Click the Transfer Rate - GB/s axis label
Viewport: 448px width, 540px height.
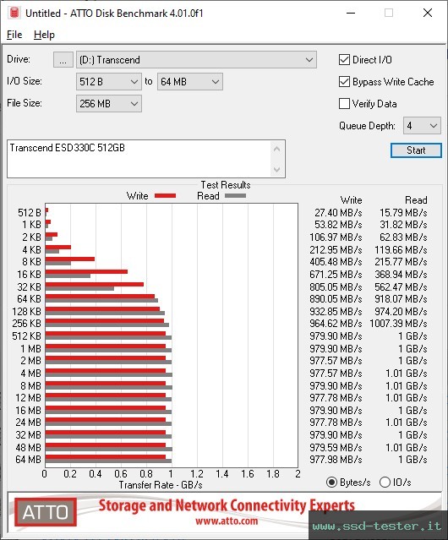pyautogui.click(x=161, y=485)
